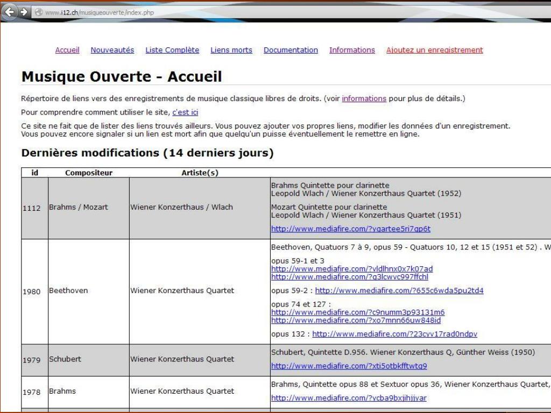Screen dimensions: 551x413
Task: Select id cell 1112
Action: click(34, 208)
